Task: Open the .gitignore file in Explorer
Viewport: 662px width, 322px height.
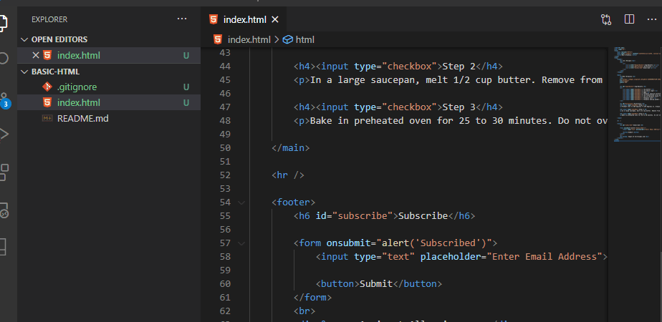Action: pyautogui.click(x=77, y=87)
